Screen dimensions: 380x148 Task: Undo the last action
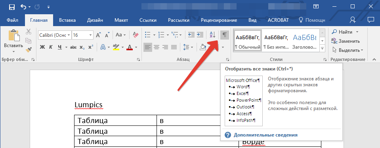tap(23, 7)
